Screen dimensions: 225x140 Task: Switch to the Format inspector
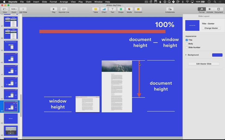[x=202, y=9]
